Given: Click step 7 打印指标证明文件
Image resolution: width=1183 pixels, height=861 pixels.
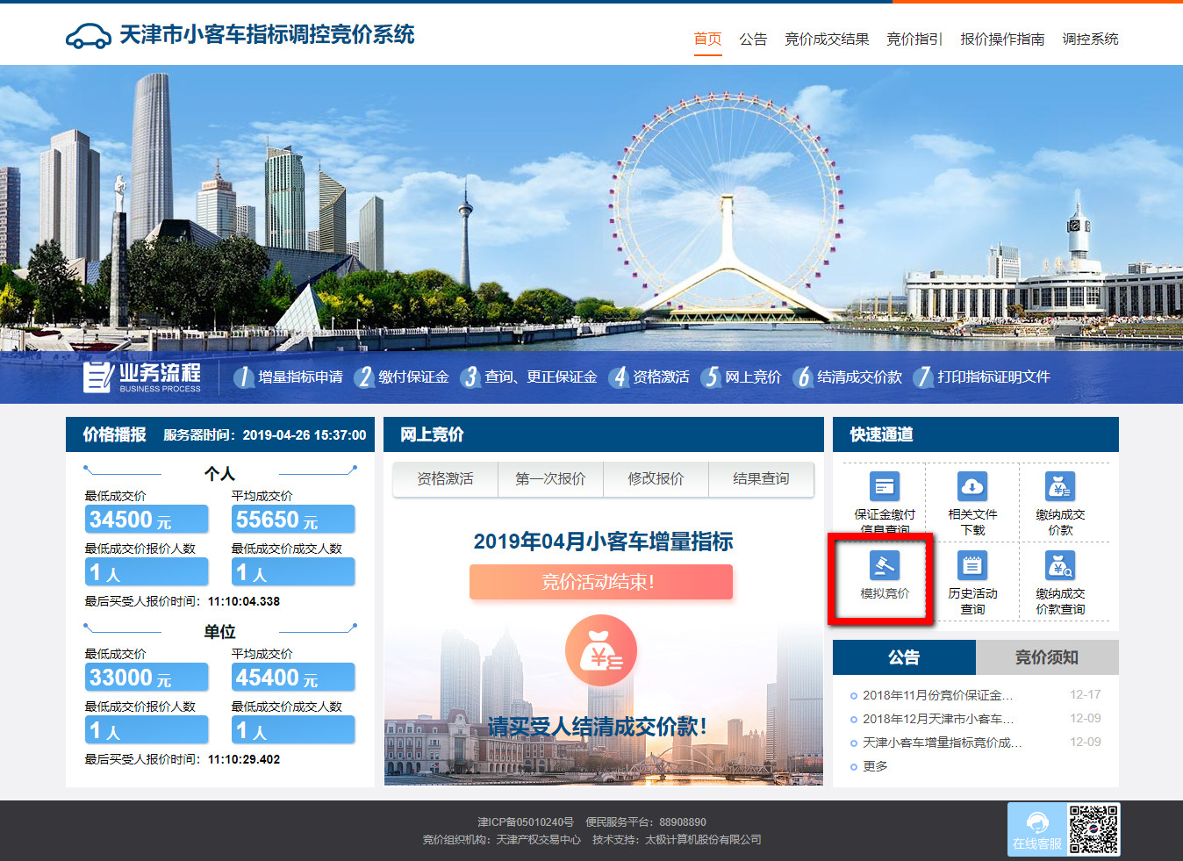Looking at the screenshot, I should click(x=981, y=377).
